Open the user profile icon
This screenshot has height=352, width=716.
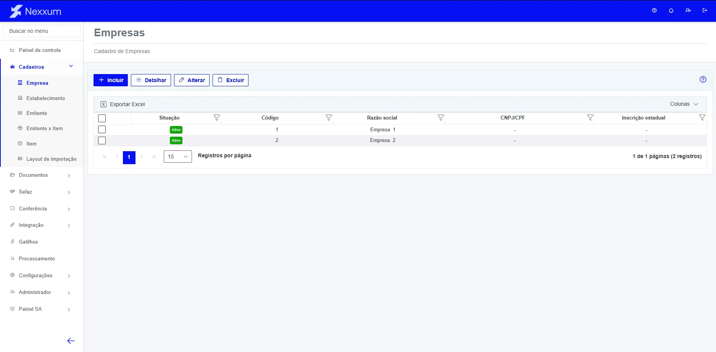point(688,11)
